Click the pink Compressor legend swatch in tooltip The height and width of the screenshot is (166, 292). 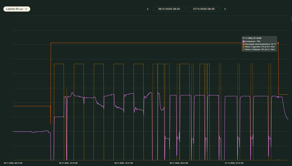(x=243, y=41)
